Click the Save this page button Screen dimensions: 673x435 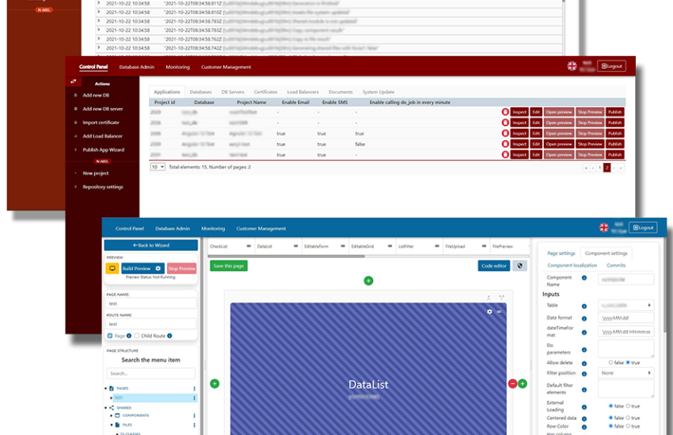point(228,266)
